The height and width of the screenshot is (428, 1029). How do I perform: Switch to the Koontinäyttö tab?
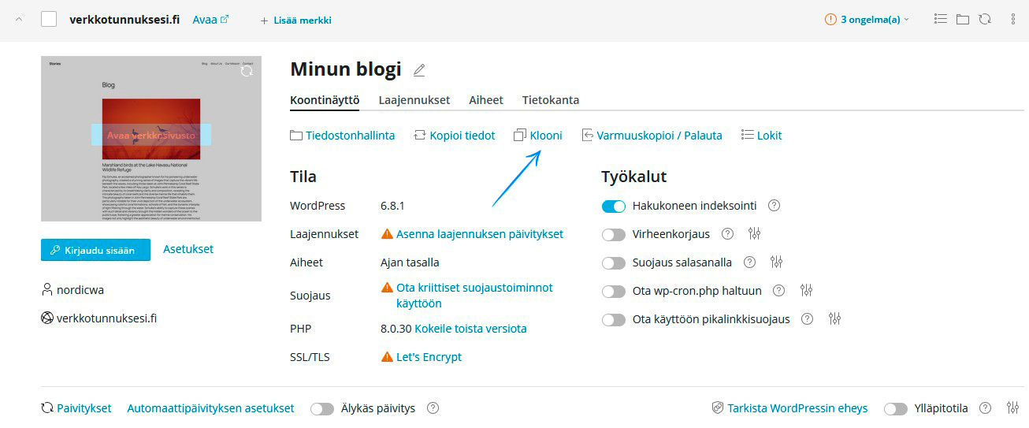click(325, 100)
